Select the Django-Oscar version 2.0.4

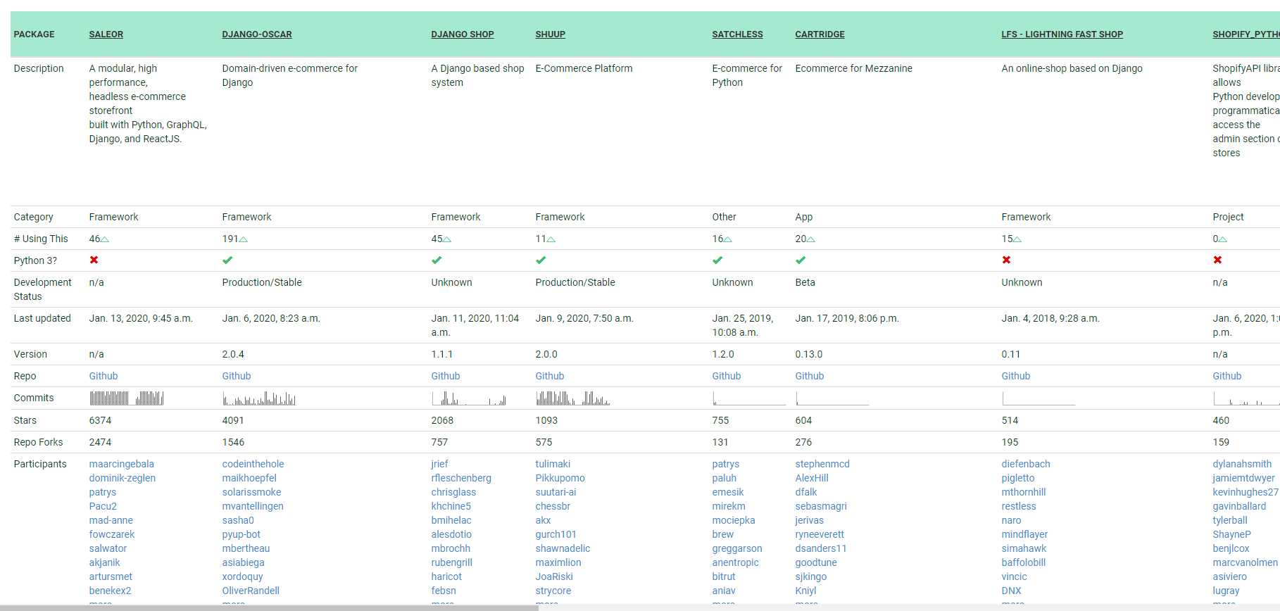coord(233,354)
